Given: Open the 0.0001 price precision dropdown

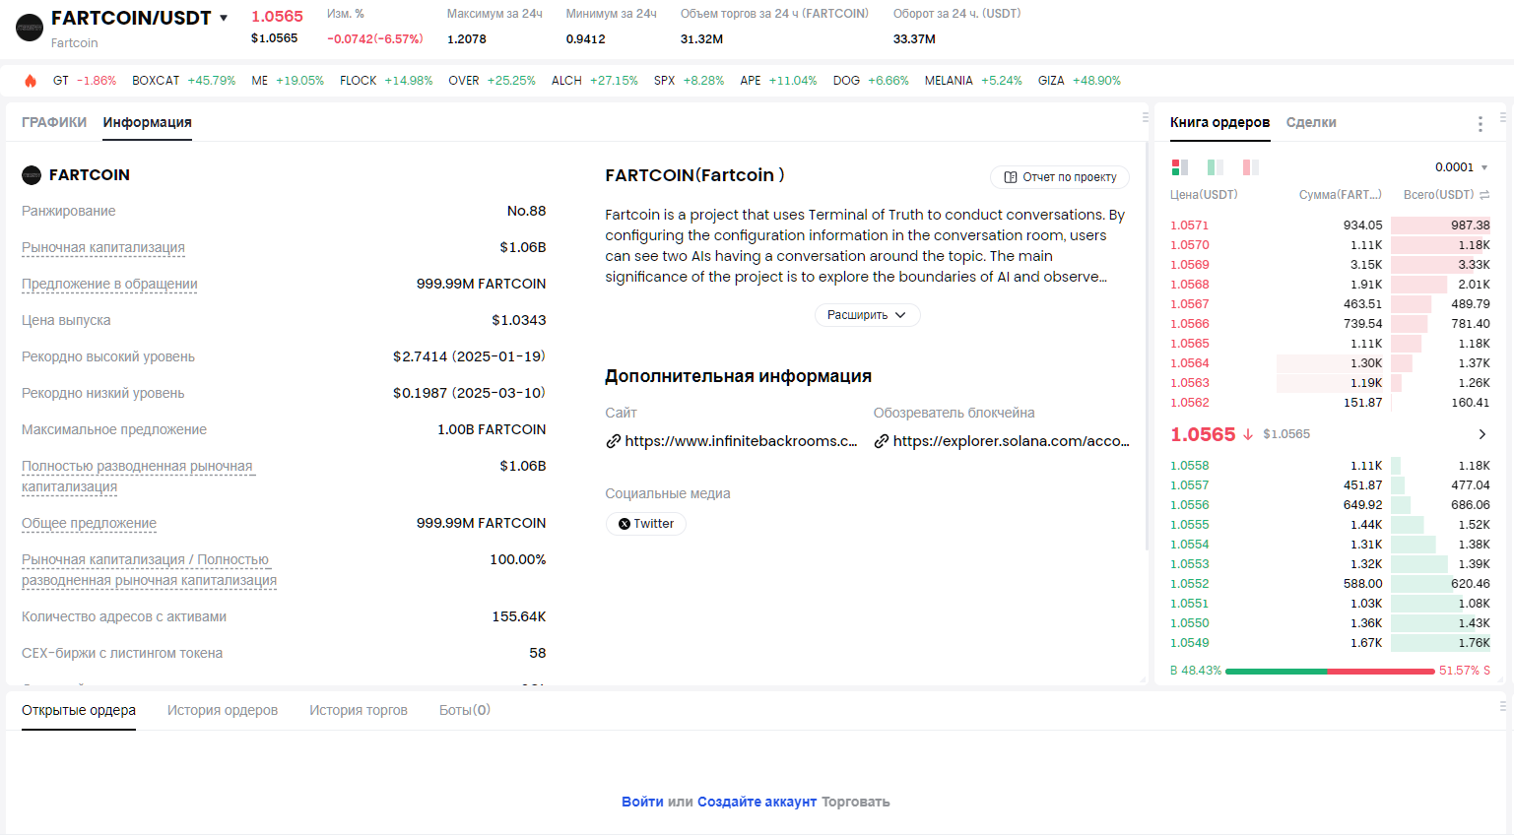Looking at the screenshot, I should tap(1462, 167).
